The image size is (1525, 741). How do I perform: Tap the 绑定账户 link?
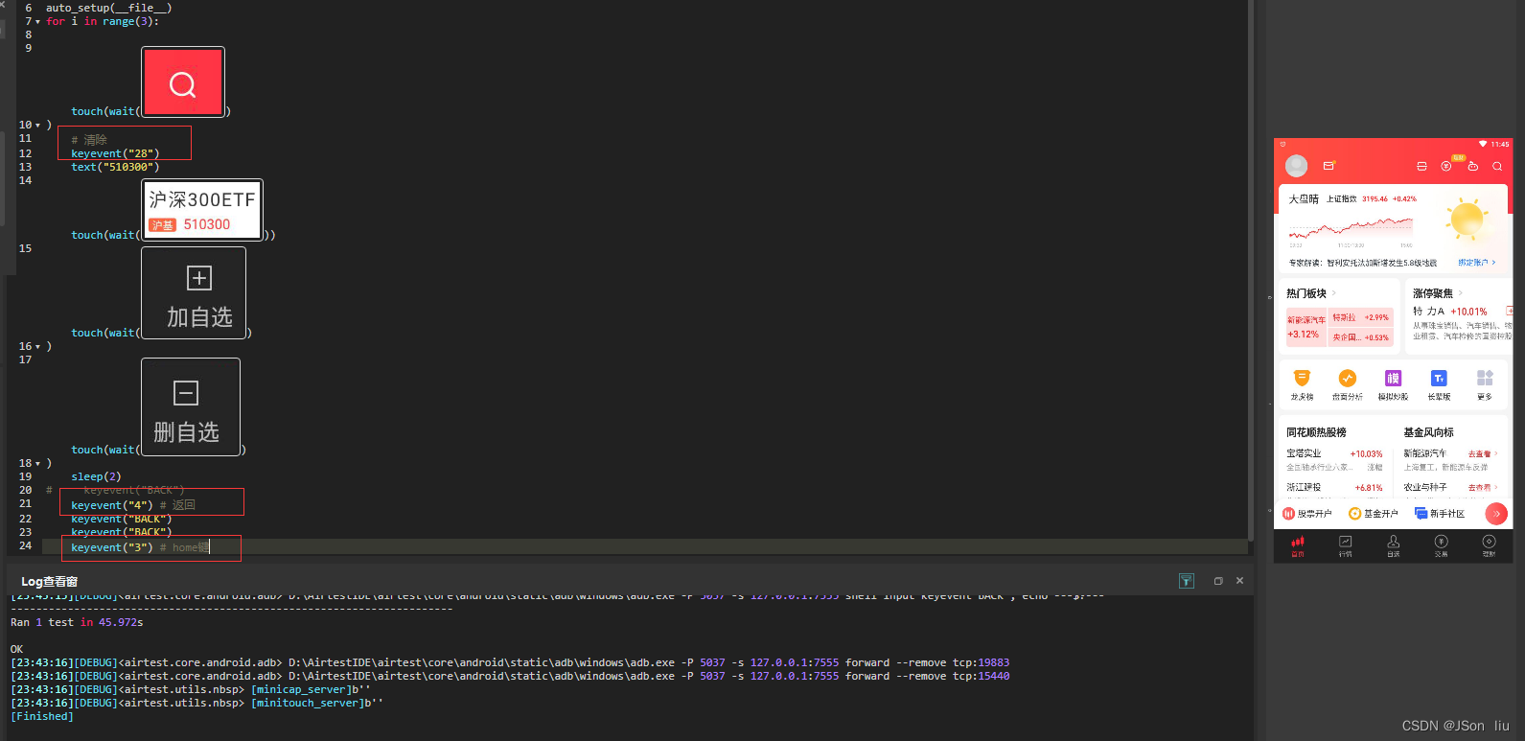coord(1476,263)
